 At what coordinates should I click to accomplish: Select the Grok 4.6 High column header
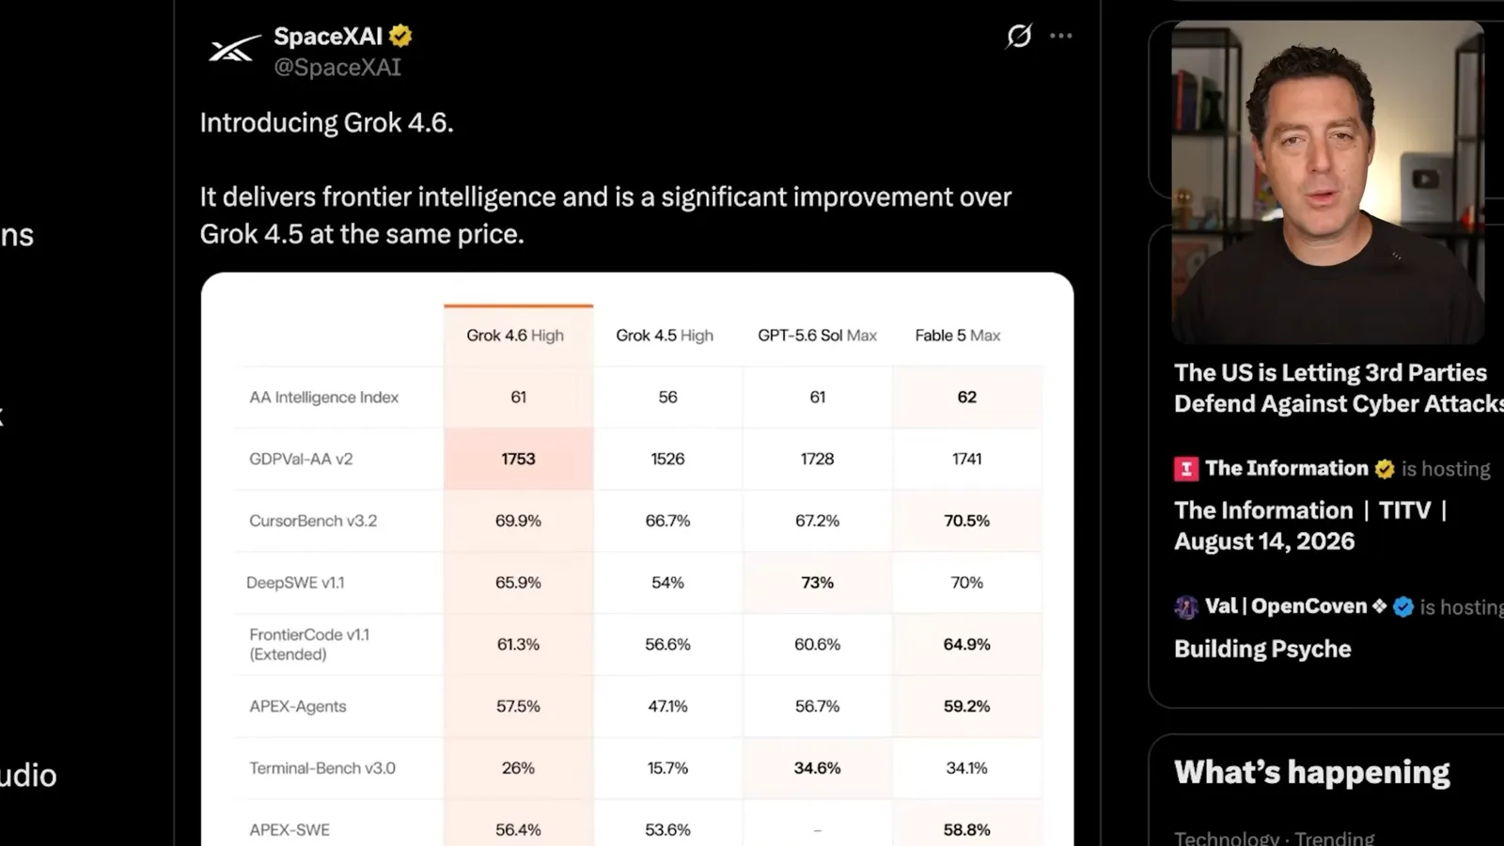pyautogui.click(x=515, y=336)
